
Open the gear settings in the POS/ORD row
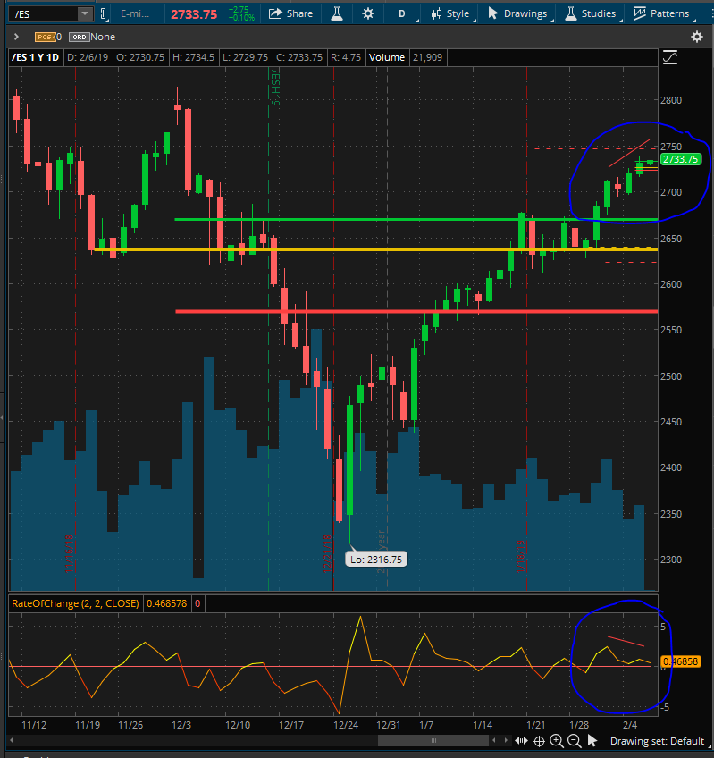[x=697, y=37]
